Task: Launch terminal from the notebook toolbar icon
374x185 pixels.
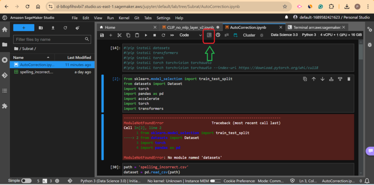Action: pos(209,35)
